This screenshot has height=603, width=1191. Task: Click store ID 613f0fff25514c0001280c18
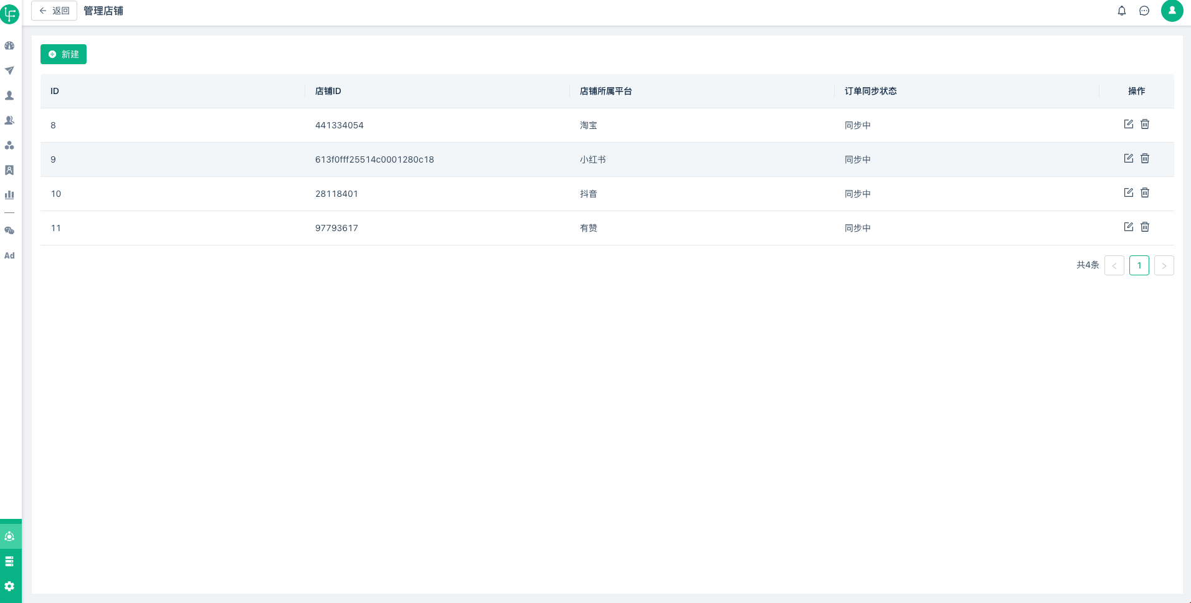pyautogui.click(x=374, y=159)
